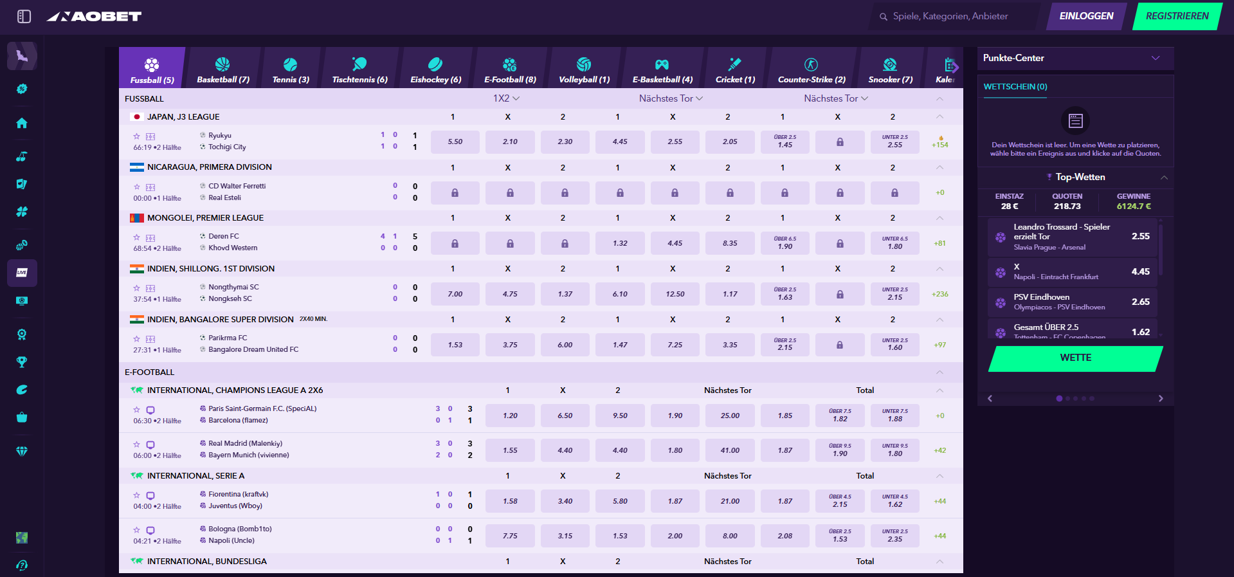The width and height of the screenshot is (1234, 577).
Task: Open the 1X2 market dropdown
Action: click(507, 98)
